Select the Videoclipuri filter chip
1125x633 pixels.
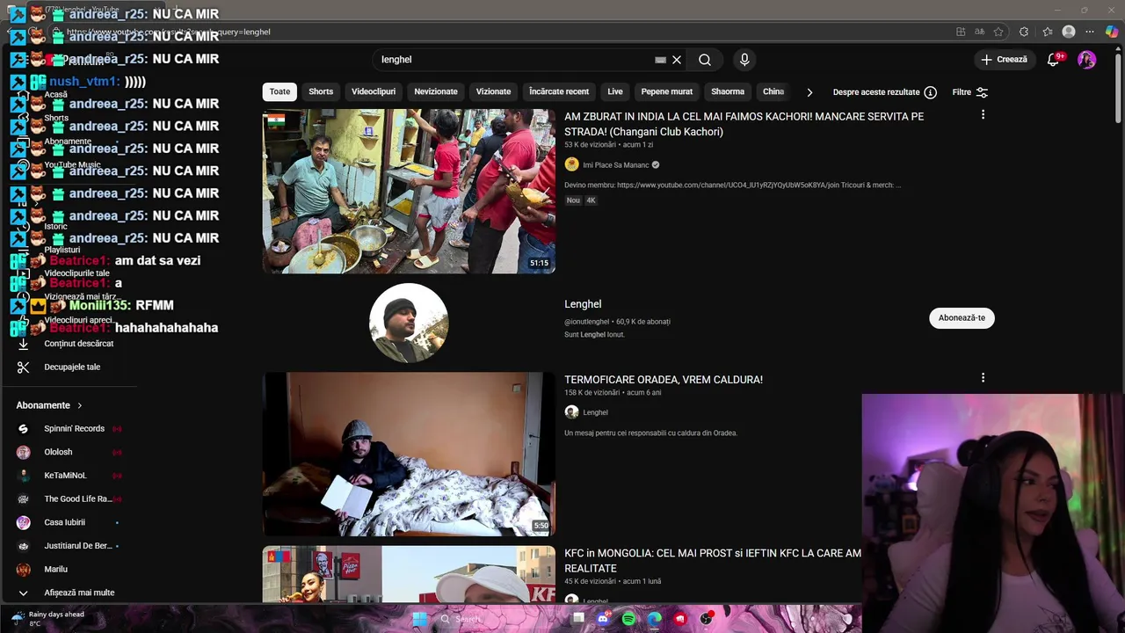click(374, 91)
